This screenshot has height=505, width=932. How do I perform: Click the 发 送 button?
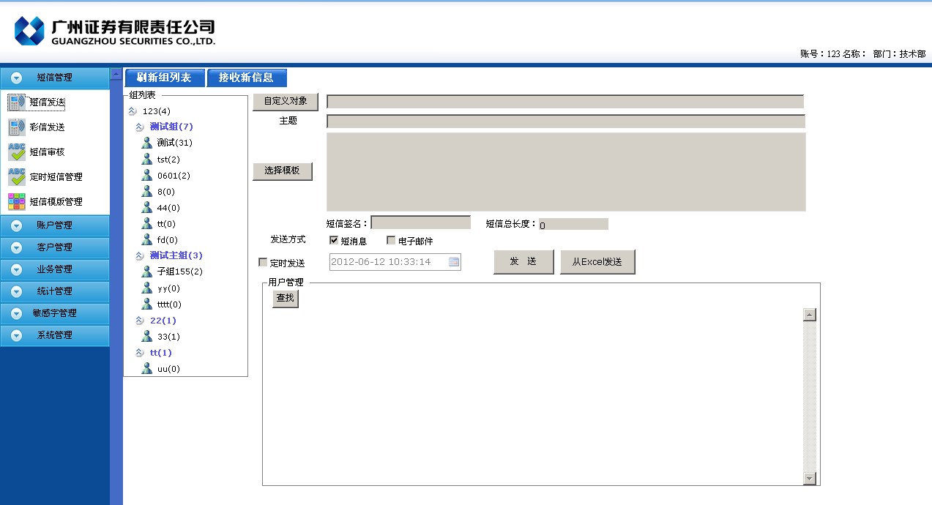[523, 262]
